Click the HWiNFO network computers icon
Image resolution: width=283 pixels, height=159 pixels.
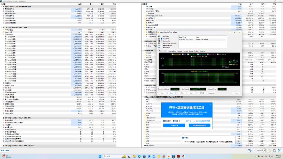coord(250,150)
